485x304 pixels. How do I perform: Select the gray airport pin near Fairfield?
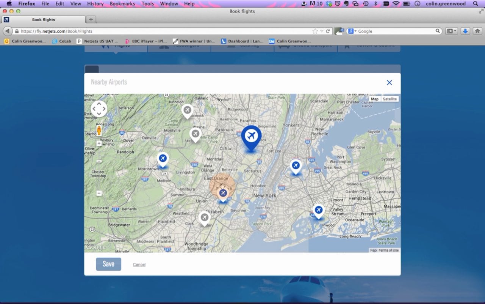[x=196, y=135]
